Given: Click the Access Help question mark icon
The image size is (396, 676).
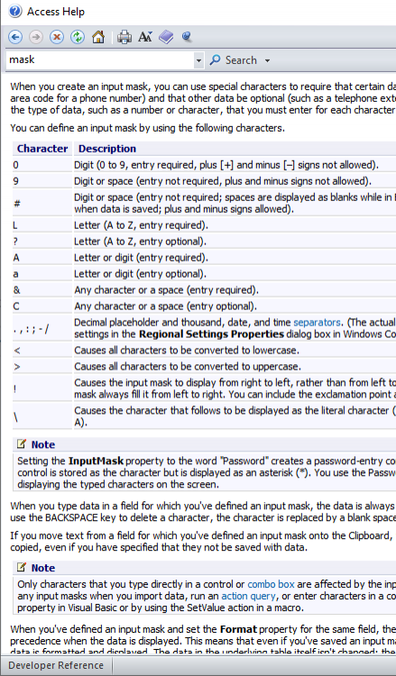Looking at the screenshot, I should (x=15, y=11).
